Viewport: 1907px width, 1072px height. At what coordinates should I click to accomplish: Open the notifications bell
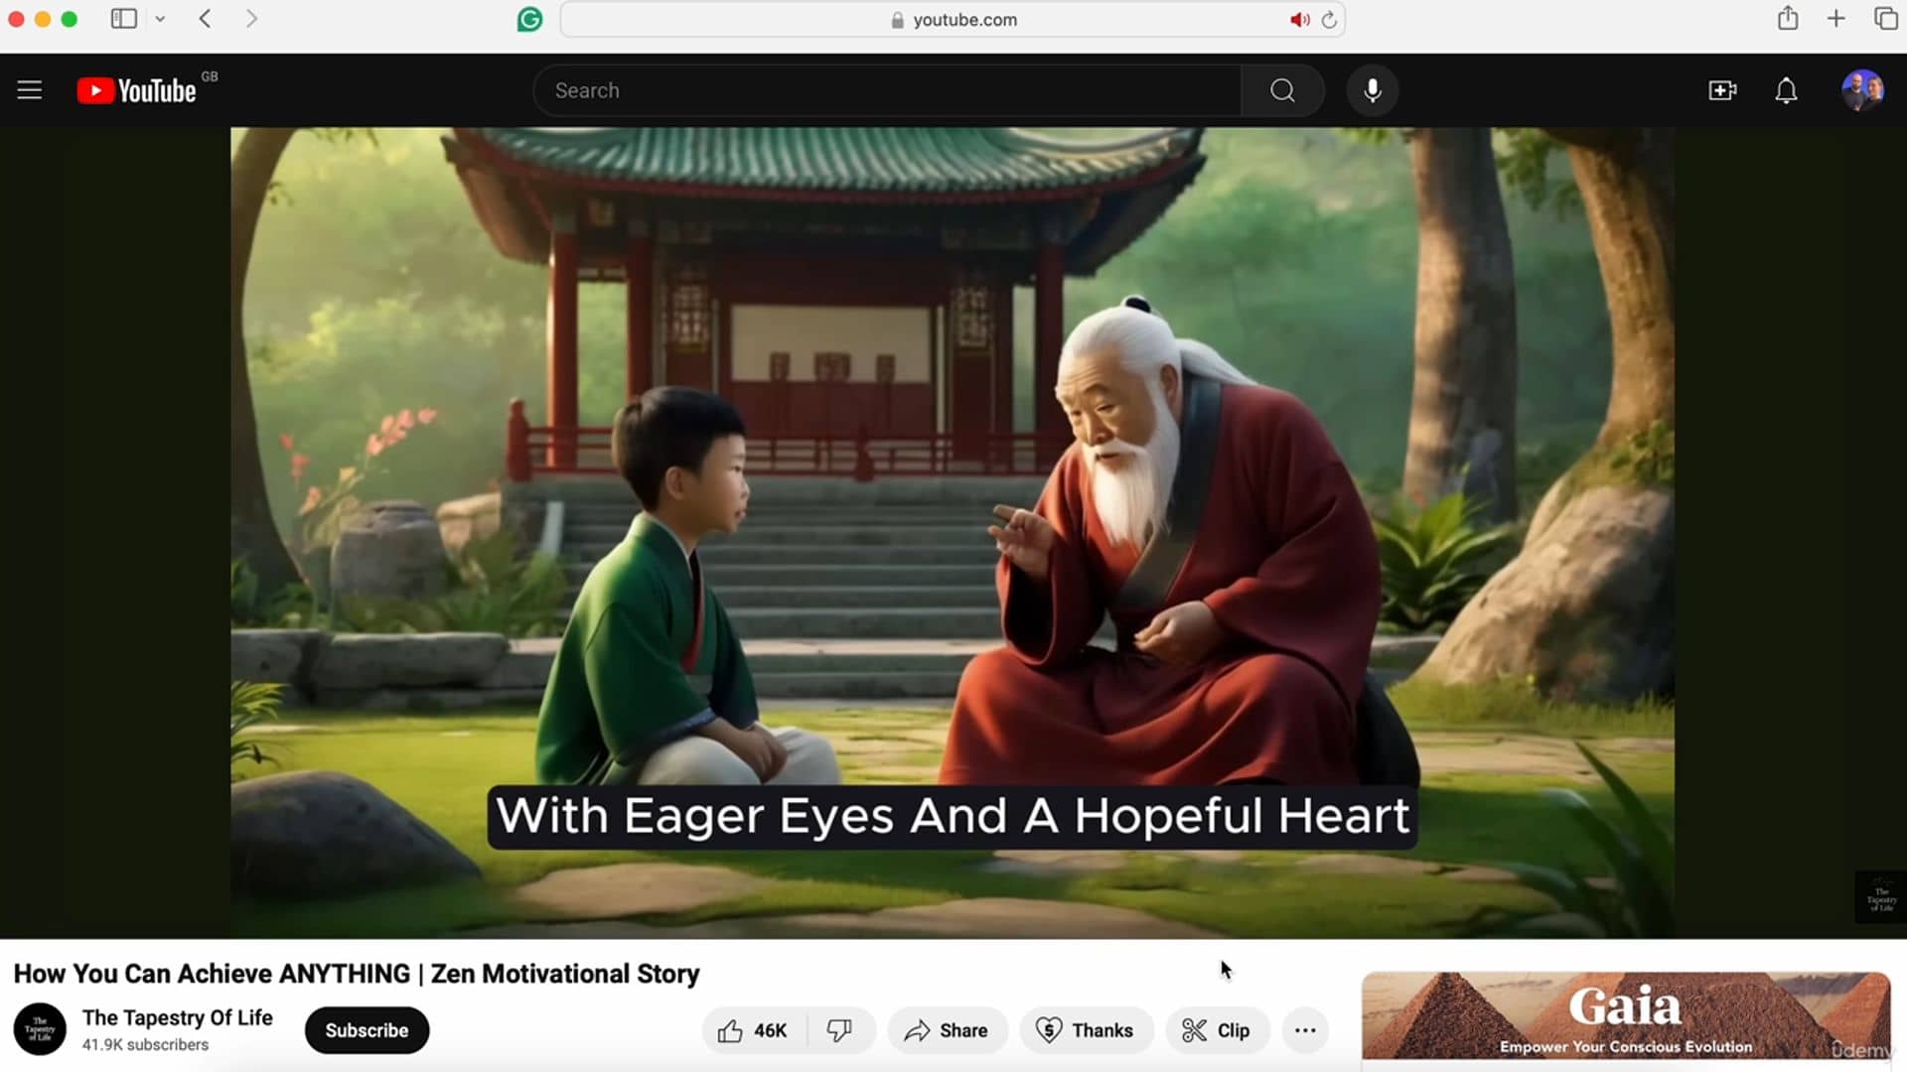(x=1786, y=90)
